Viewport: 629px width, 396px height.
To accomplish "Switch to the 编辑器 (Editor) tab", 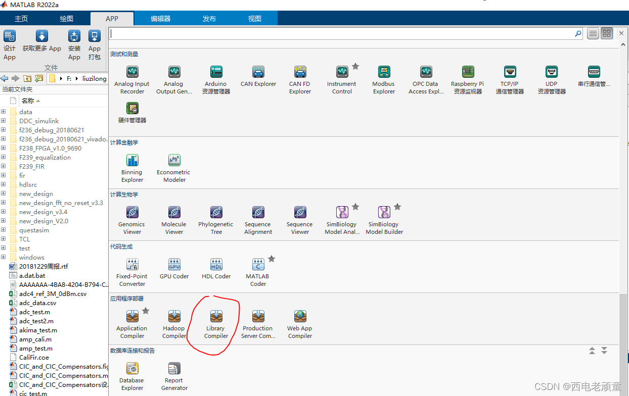I will pos(160,19).
